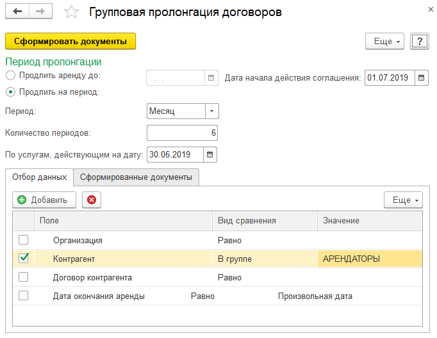Open calendar for agreement start date
Viewport: 437px width, 338px height.
coord(422,78)
